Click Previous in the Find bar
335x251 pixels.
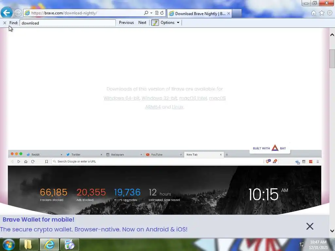click(126, 23)
